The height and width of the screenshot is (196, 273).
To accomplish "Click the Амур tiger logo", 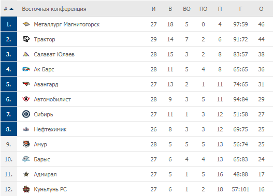I will [26, 144].
